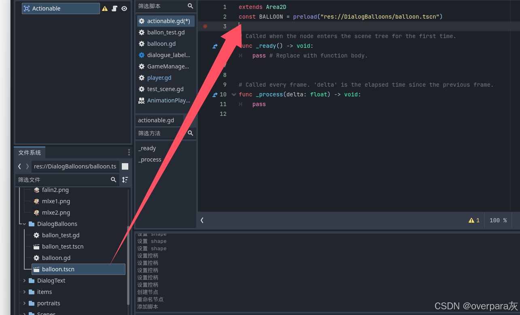This screenshot has height=315, width=520.
Task: Open the file system dock options menu
Action: (129, 152)
